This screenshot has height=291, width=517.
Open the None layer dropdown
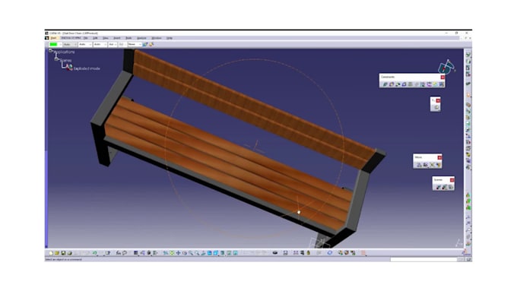point(135,45)
